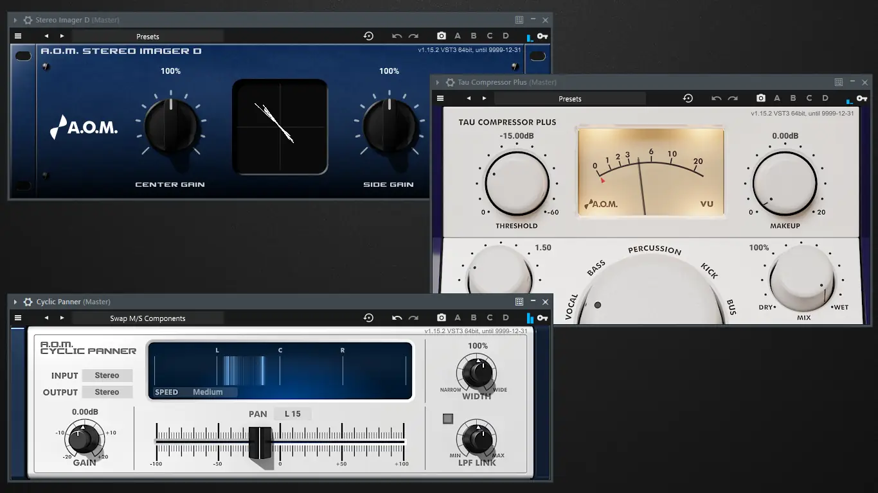This screenshot has width=878, height=493.
Task: Select compare slot C in Cyclic Panner
Action: coord(490,318)
